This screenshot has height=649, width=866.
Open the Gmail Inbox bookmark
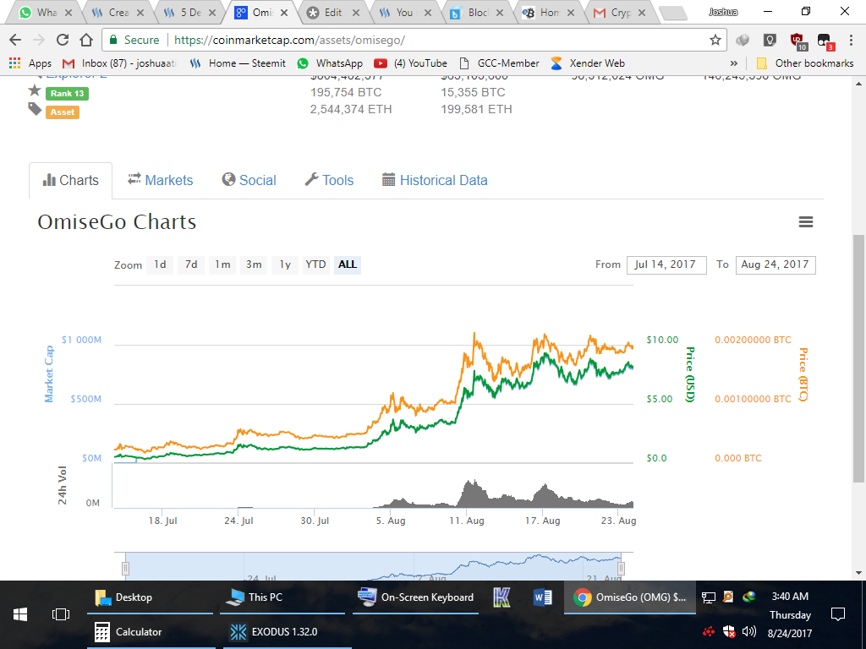coord(119,63)
